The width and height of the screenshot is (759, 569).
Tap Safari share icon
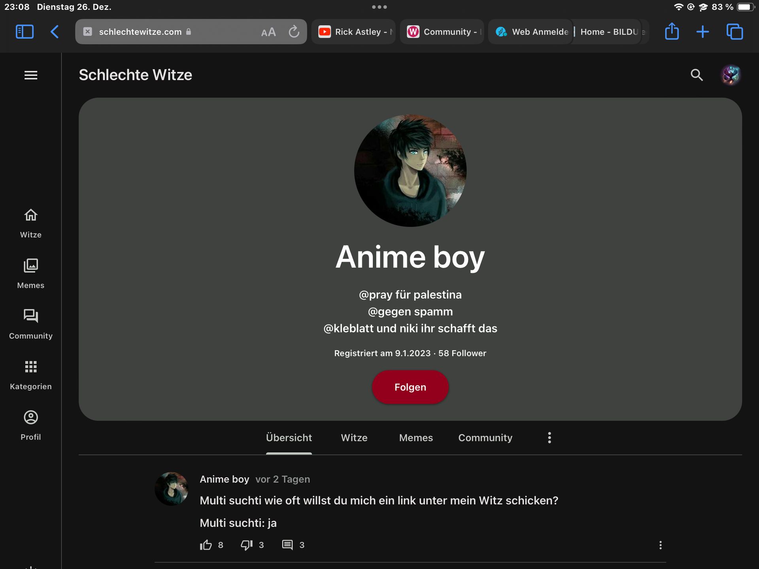pyautogui.click(x=672, y=32)
